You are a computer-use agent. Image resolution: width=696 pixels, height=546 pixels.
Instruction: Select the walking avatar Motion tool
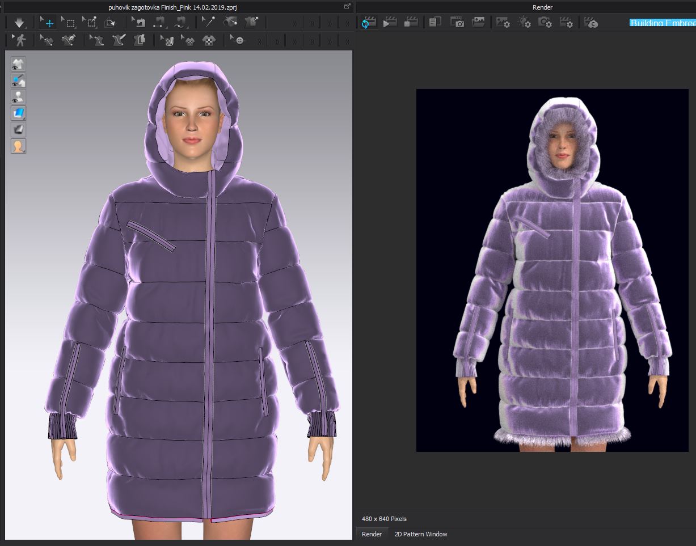(19, 41)
